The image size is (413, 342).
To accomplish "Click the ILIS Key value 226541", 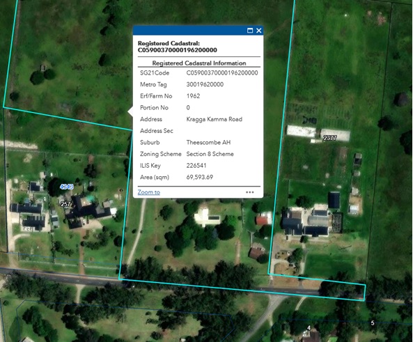I will 196,166.
